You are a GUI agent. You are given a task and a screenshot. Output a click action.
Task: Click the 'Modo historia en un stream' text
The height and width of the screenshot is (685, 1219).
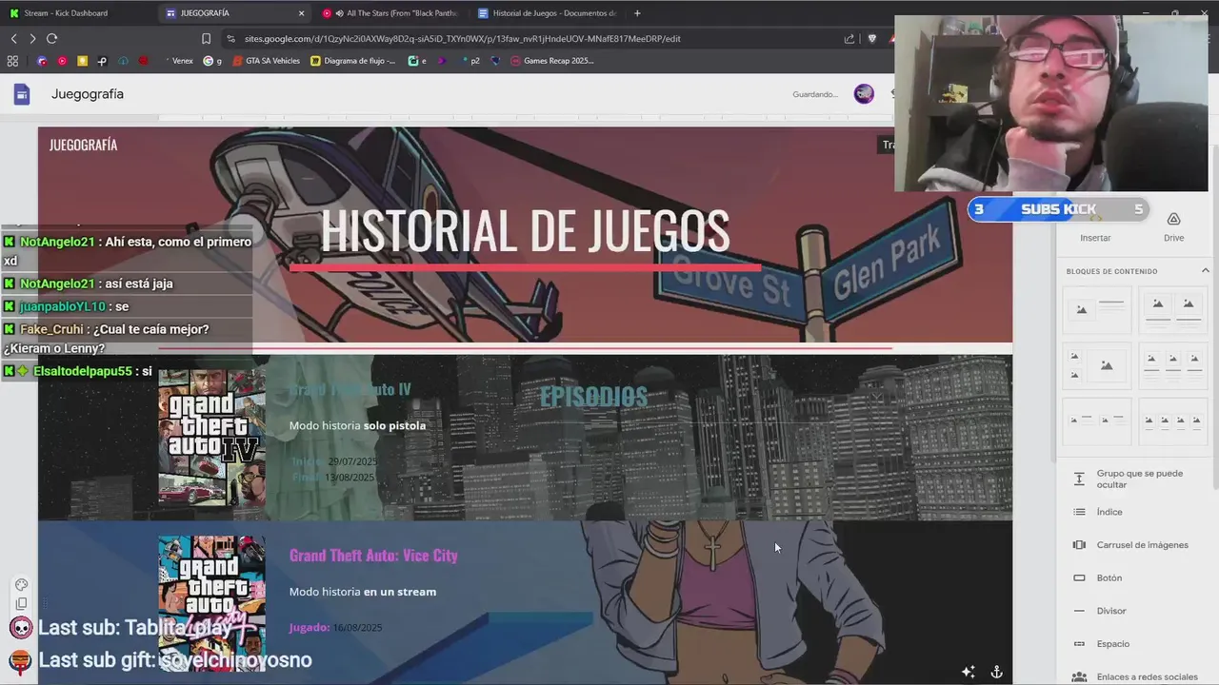coord(363,592)
